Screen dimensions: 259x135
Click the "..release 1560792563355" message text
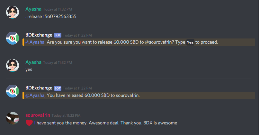[x=51, y=16]
